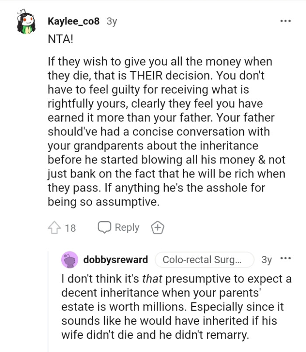This screenshot has height=352, width=306.
Task: Upvote Kaylee_co8's comment
Action: tap(54, 227)
